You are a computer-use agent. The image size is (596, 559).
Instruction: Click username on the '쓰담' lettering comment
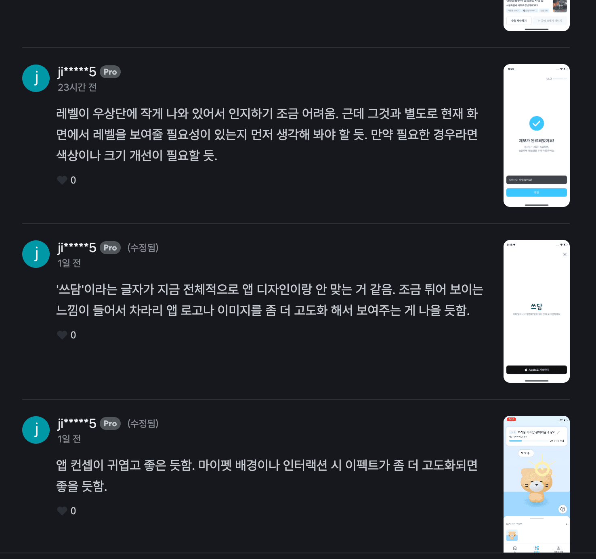[x=77, y=248]
